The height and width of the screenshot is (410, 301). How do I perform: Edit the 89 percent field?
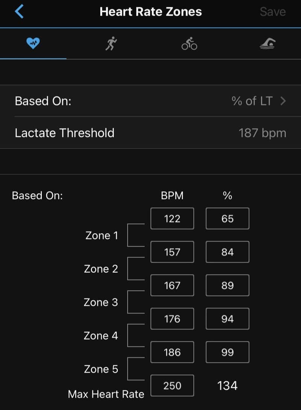tap(228, 285)
